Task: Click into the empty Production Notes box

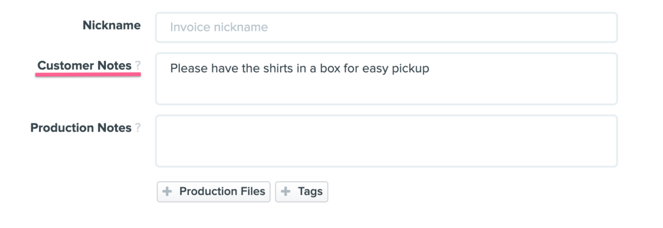Action: 387,141
